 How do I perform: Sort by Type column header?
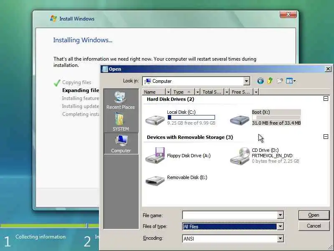[x=183, y=92]
